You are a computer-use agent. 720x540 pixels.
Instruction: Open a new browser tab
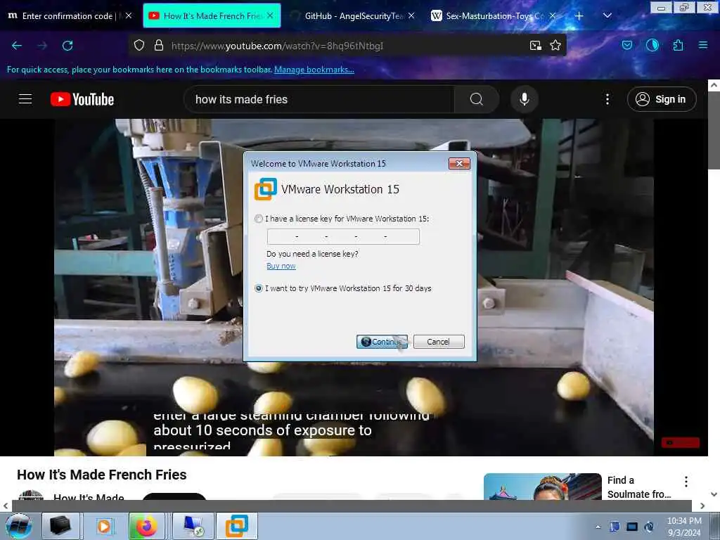(x=579, y=15)
